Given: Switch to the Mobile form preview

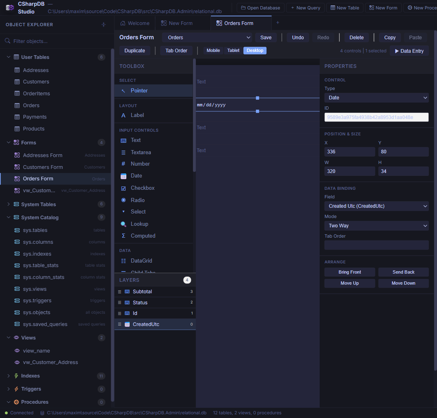Looking at the screenshot, I should (213, 50).
